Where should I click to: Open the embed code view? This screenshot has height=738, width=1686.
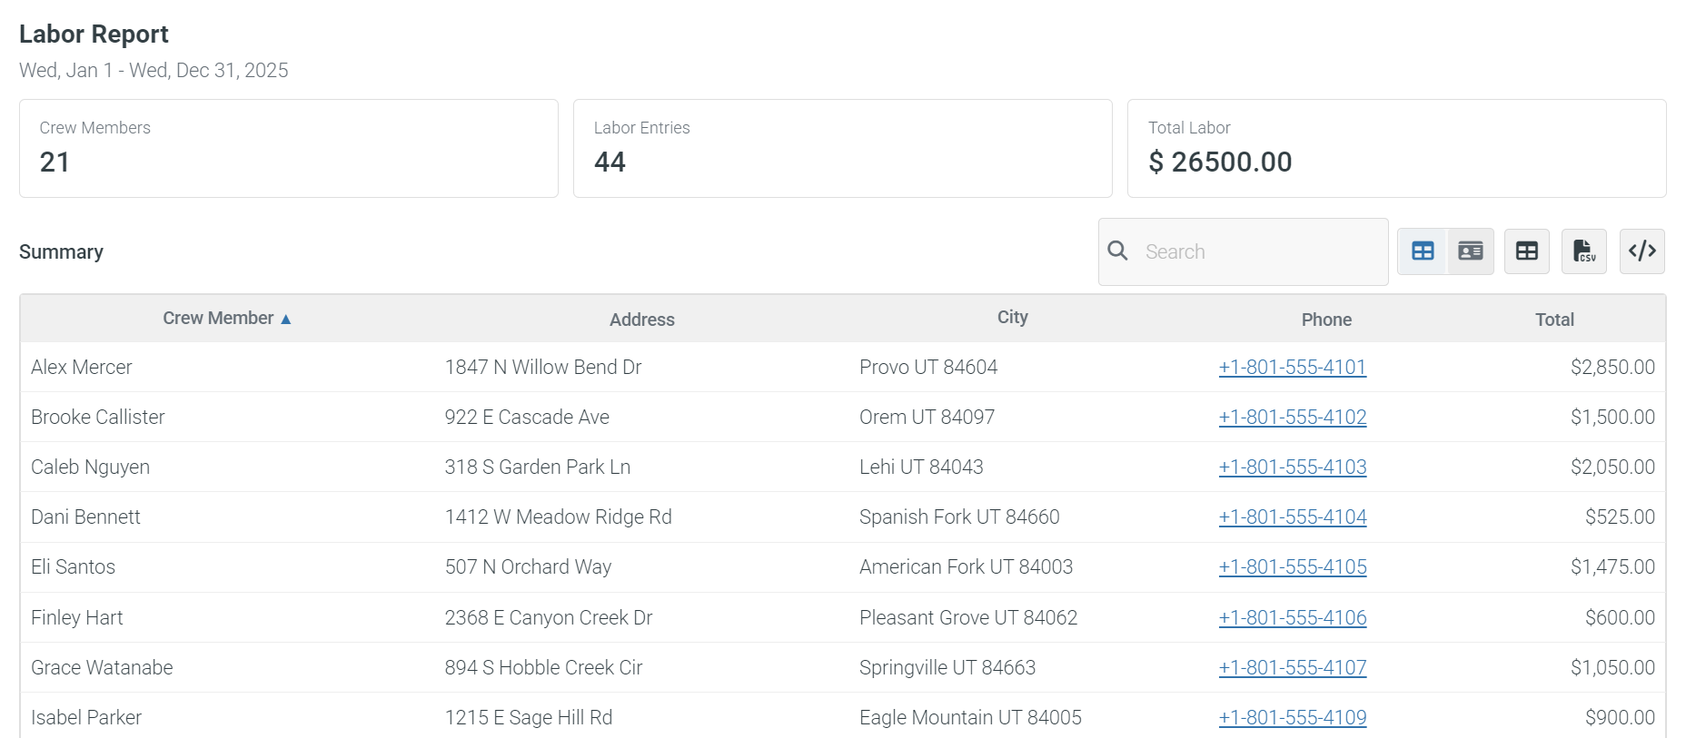[x=1641, y=251]
